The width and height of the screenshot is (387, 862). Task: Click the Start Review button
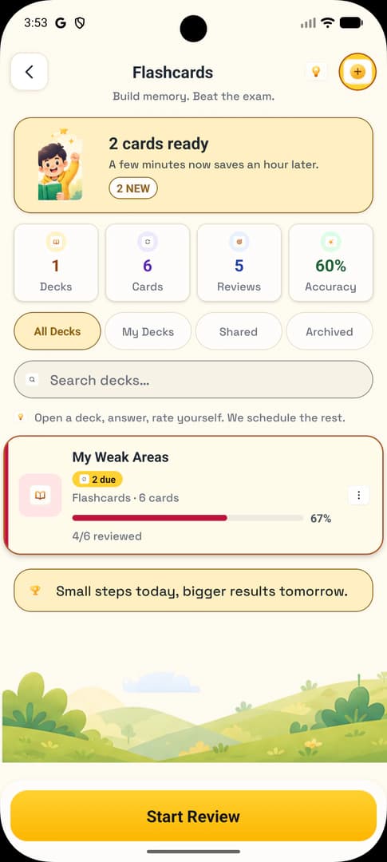pos(193,816)
